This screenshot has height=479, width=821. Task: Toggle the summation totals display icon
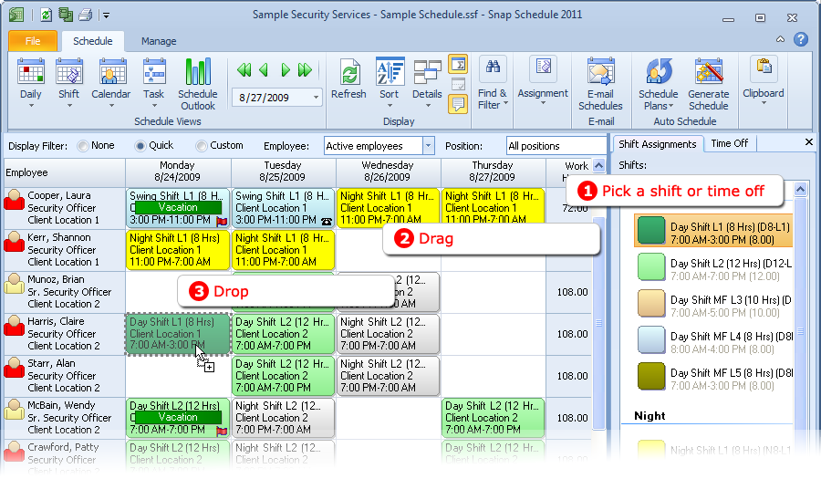click(458, 65)
